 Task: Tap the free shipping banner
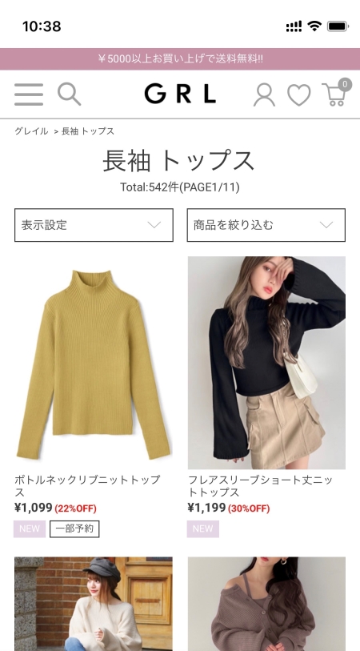pyautogui.click(x=180, y=59)
